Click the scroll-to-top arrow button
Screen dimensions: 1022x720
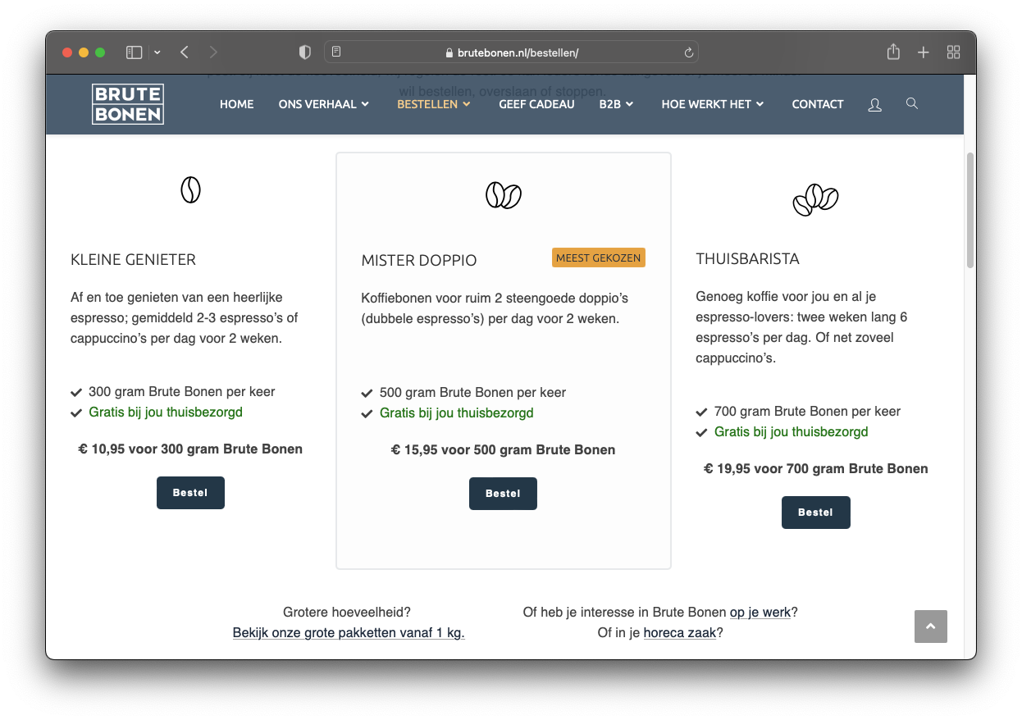coord(931,627)
